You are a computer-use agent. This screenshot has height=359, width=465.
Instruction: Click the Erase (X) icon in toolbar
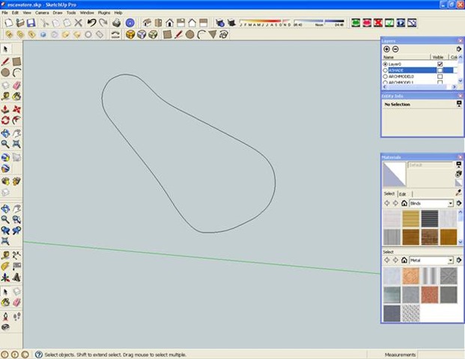(79, 23)
